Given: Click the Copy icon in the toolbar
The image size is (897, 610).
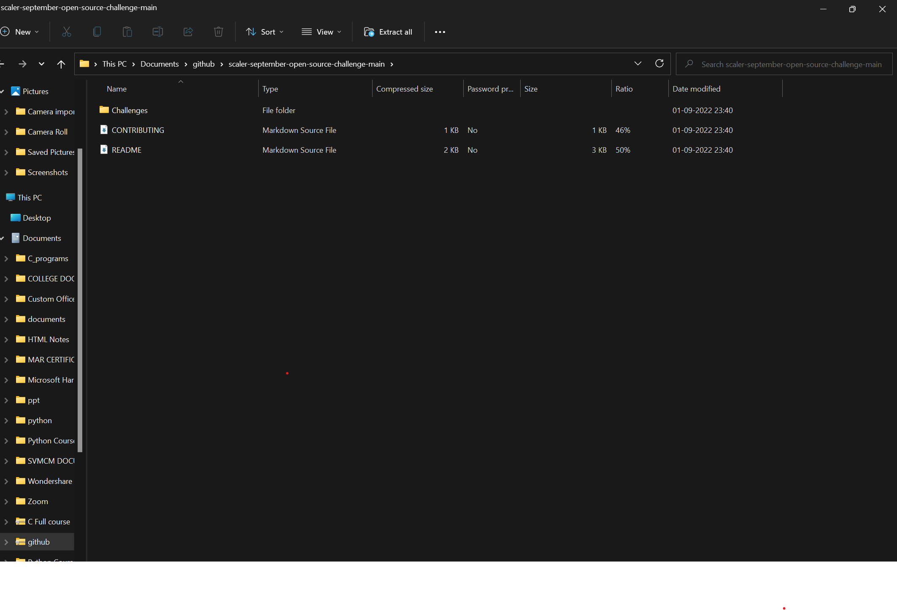Looking at the screenshot, I should click(x=97, y=32).
